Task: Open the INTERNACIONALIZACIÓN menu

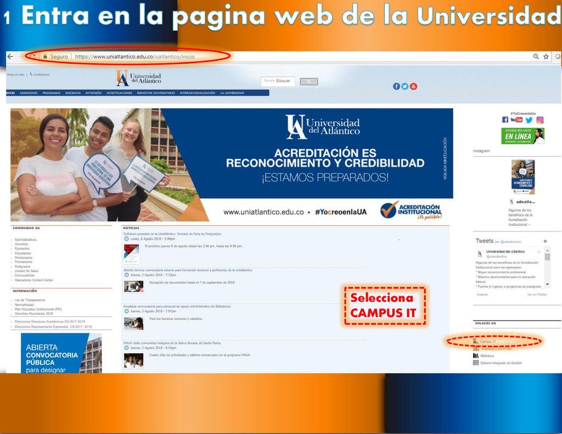Action: pos(198,93)
